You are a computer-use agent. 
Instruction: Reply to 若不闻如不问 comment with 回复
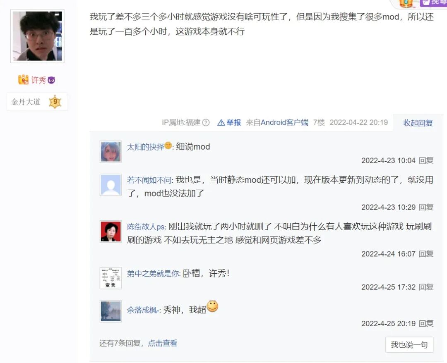click(x=426, y=207)
